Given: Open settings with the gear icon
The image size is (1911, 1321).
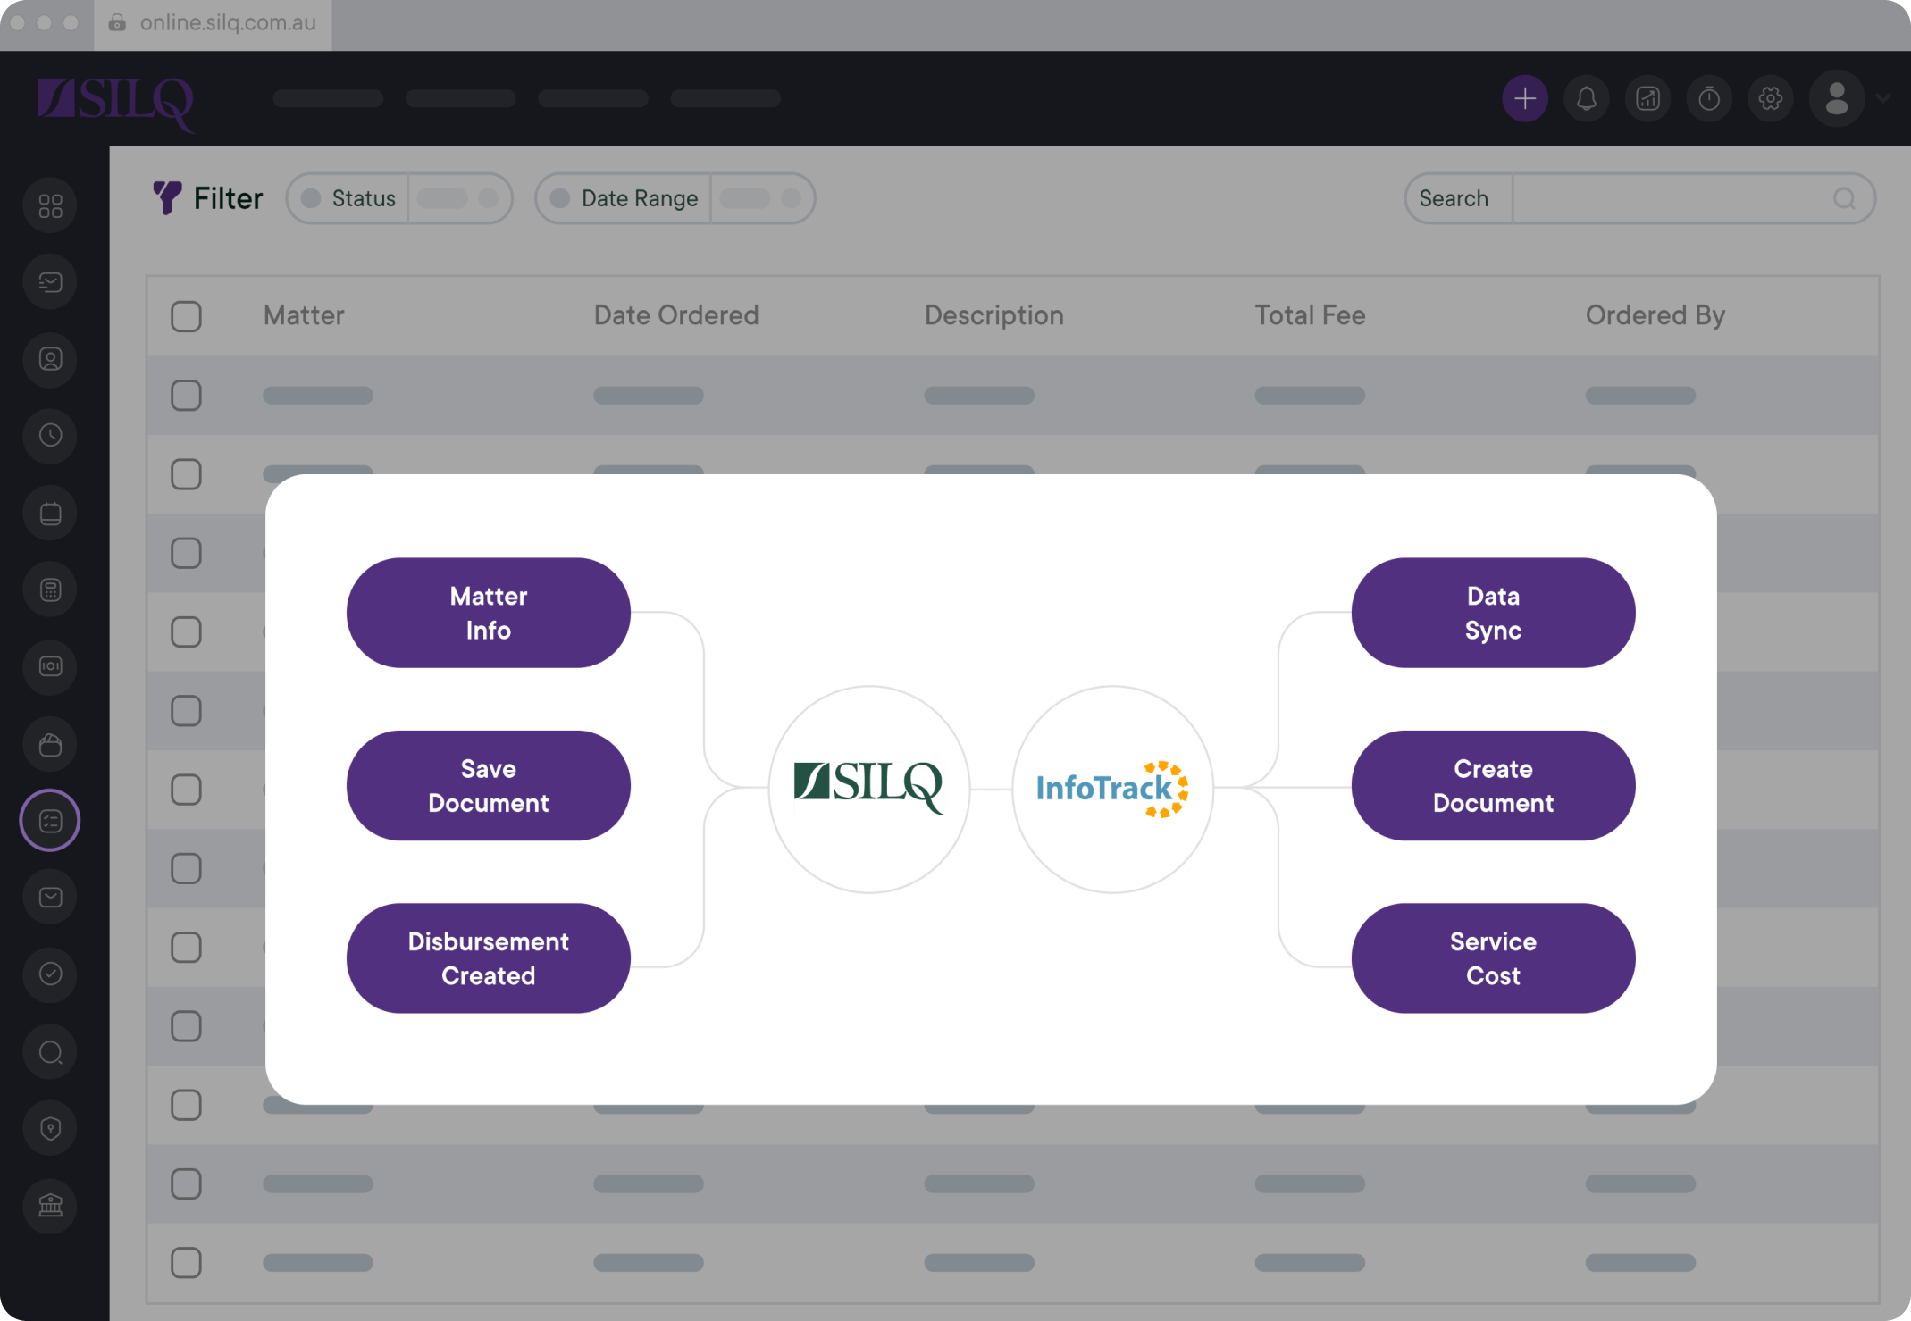Looking at the screenshot, I should tap(1770, 98).
